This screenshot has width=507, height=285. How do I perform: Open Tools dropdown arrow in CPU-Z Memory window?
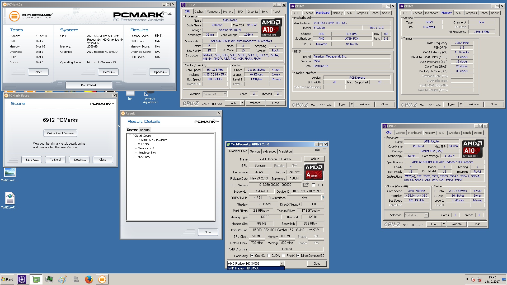(x=461, y=104)
